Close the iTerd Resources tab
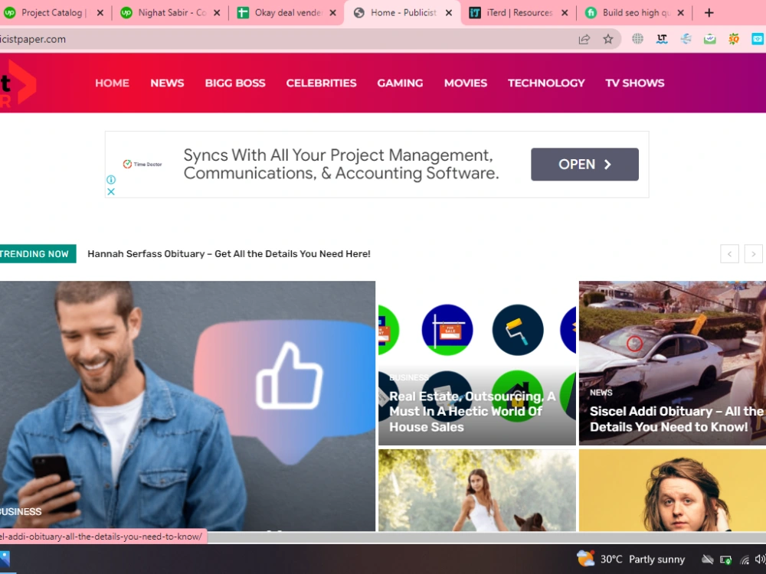766x574 pixels. (565, 13)
